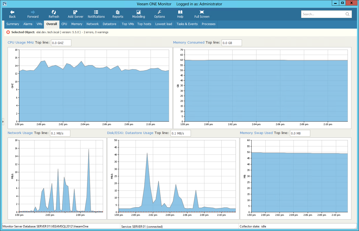Switch to the Top hosts tab
The height and width of the screenshot is (231, 359).
coord(144,24)
